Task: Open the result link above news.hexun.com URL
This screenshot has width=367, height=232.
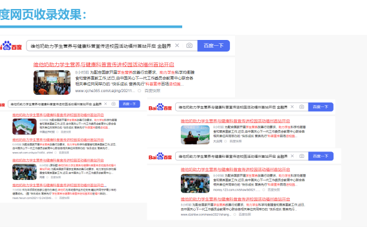Action: click(x=59, y=185)
